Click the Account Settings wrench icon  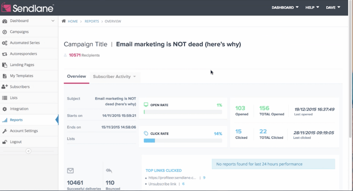pyautogui.click(x=4, y=131)
